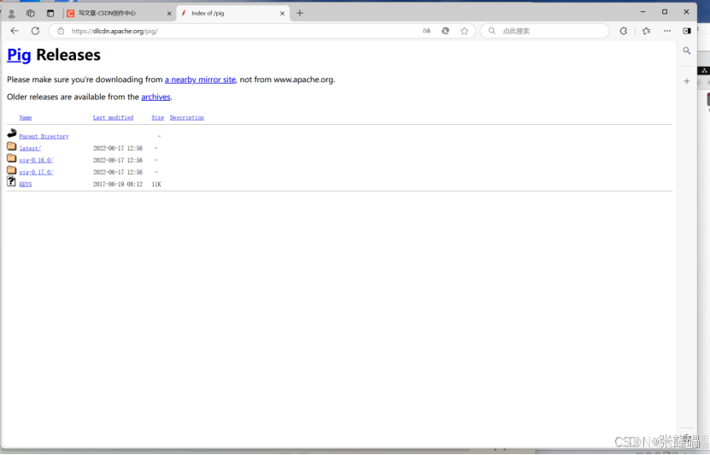The image size is (710, 455).
Task: Open the latest/ folder link
Action: coord(30,148)
